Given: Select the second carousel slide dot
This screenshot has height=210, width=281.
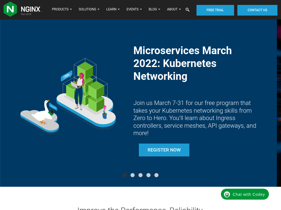Looking at the screenshot, I should (x=133, y=175).
